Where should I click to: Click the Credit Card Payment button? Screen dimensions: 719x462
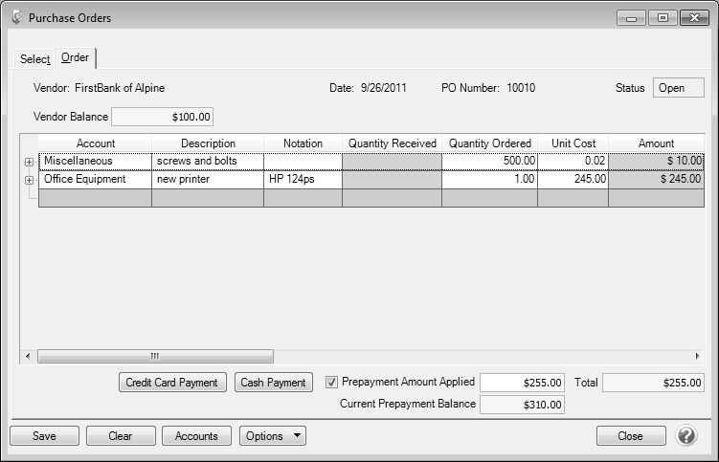[172, 383]
